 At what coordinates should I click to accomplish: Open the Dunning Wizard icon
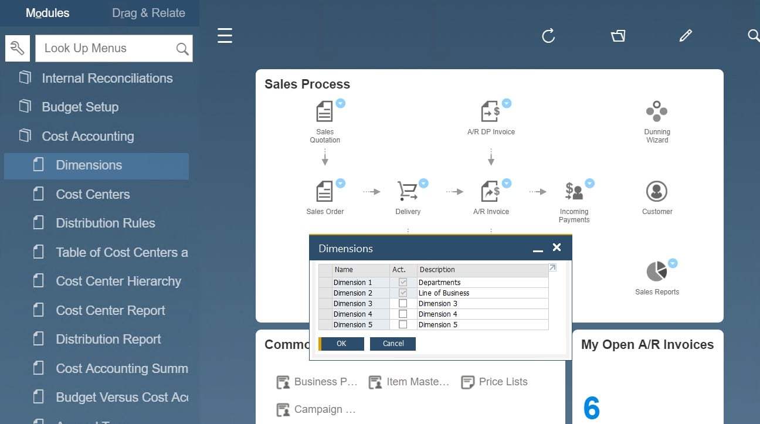[x=657, y=111]
